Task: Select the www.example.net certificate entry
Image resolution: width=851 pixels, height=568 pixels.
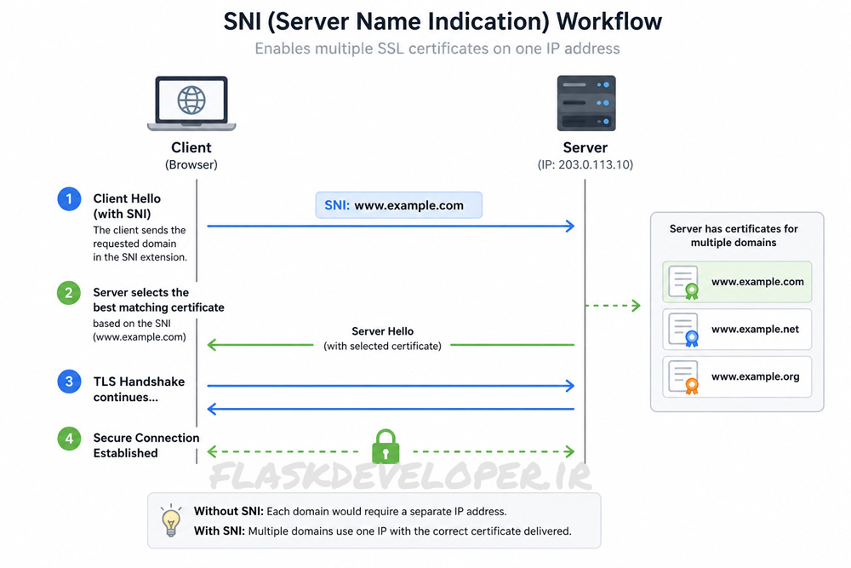Action: point(737,330)
